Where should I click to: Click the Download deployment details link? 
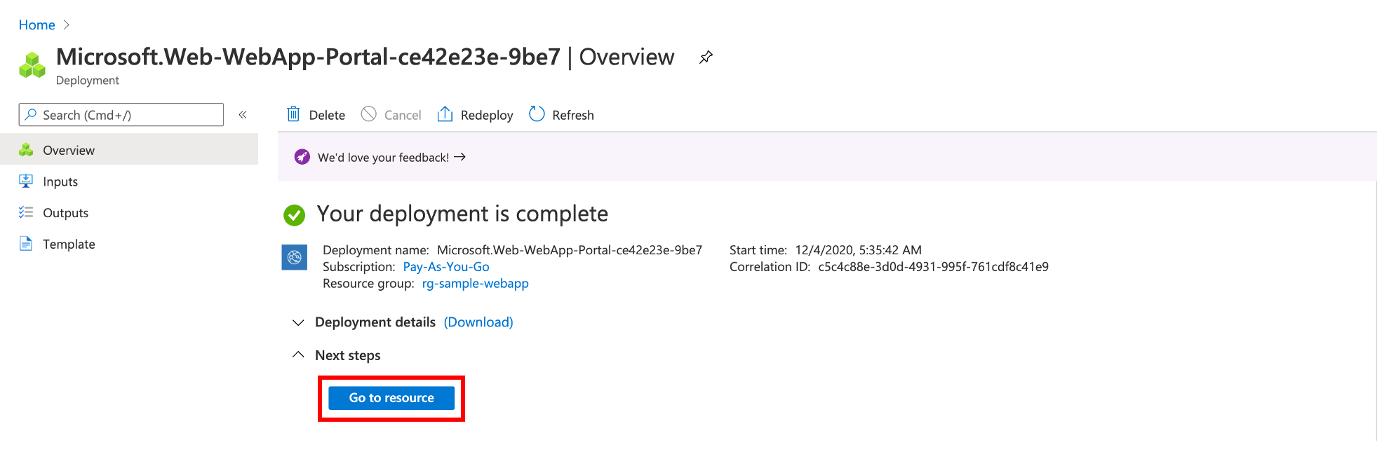[x=478, y=322]
